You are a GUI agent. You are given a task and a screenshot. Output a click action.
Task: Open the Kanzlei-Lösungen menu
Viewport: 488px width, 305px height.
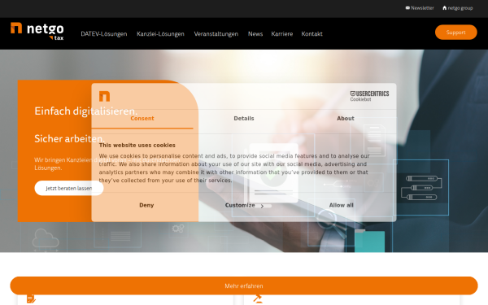(160, 34)
